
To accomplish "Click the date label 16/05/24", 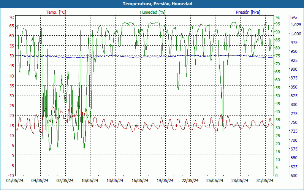I will coord(140,181).
